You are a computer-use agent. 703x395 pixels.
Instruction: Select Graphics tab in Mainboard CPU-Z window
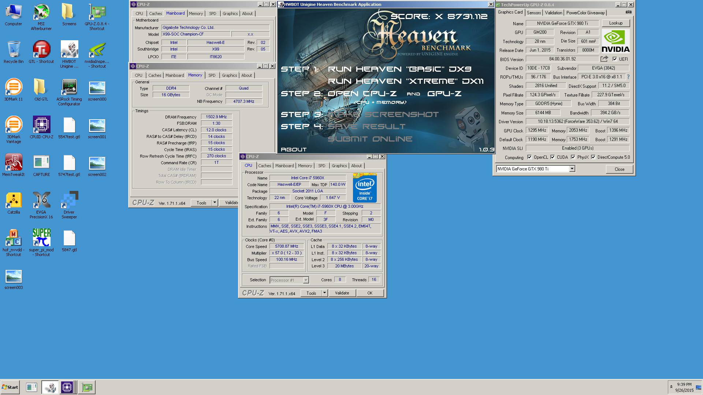click(x=230, y=14)
